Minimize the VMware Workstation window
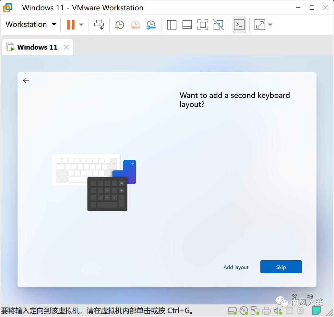The height and width of the screenshot is (317, 334). [298, 8]
